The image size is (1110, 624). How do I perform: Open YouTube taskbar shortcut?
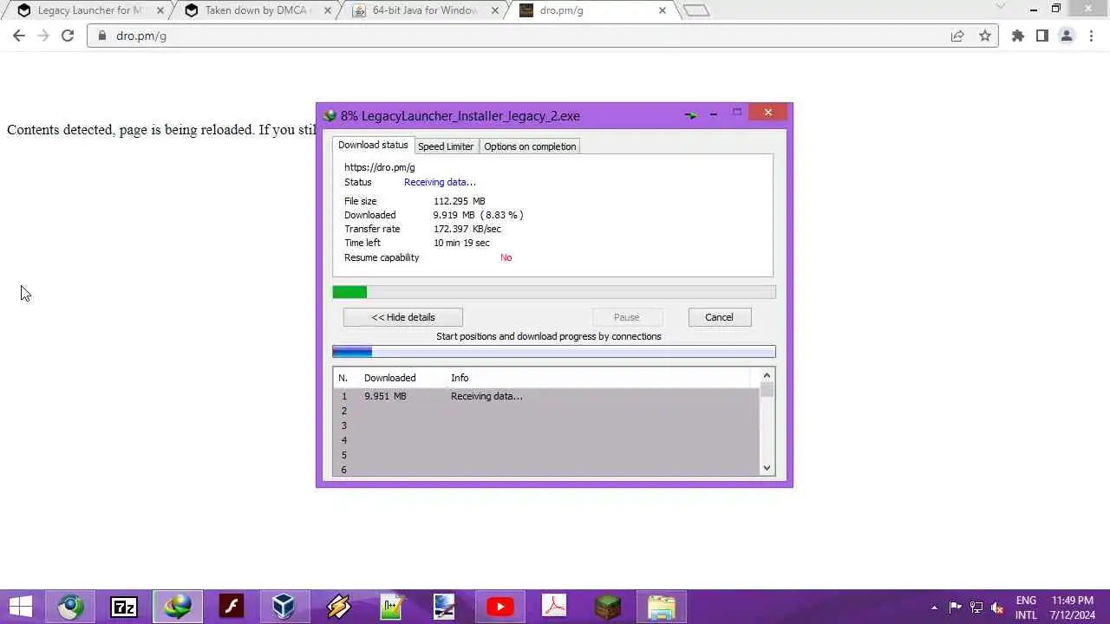pos(499,607)
